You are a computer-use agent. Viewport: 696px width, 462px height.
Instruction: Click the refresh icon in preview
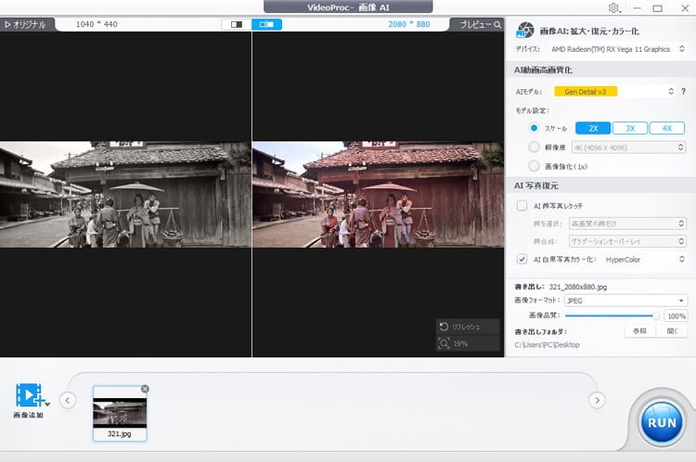pos(444,327)
